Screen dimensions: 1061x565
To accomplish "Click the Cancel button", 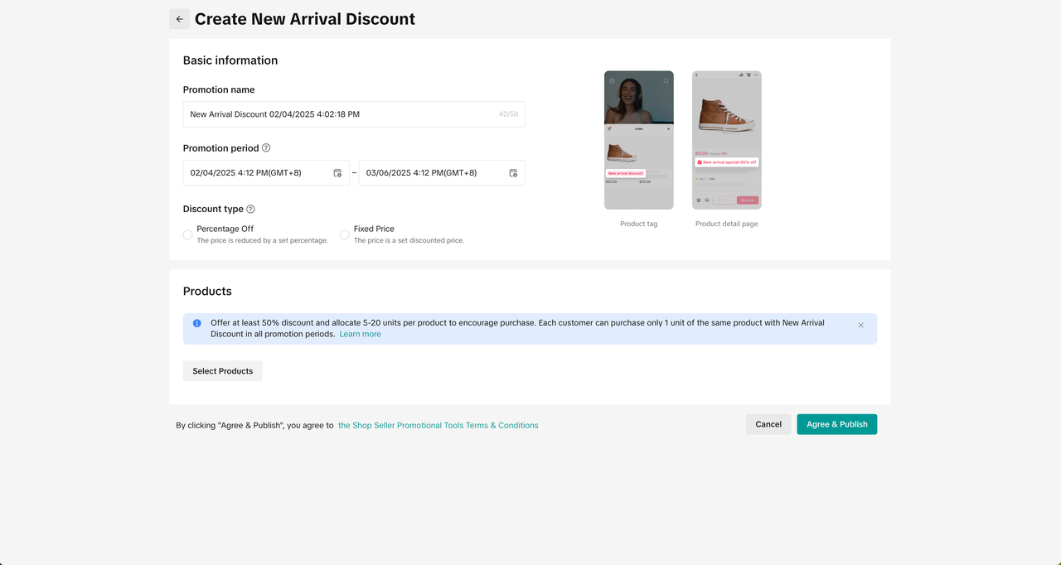I will coord(768,423).
